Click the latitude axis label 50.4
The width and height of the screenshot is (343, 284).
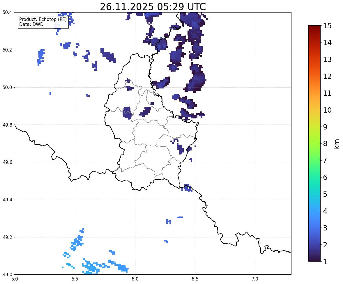7,13
